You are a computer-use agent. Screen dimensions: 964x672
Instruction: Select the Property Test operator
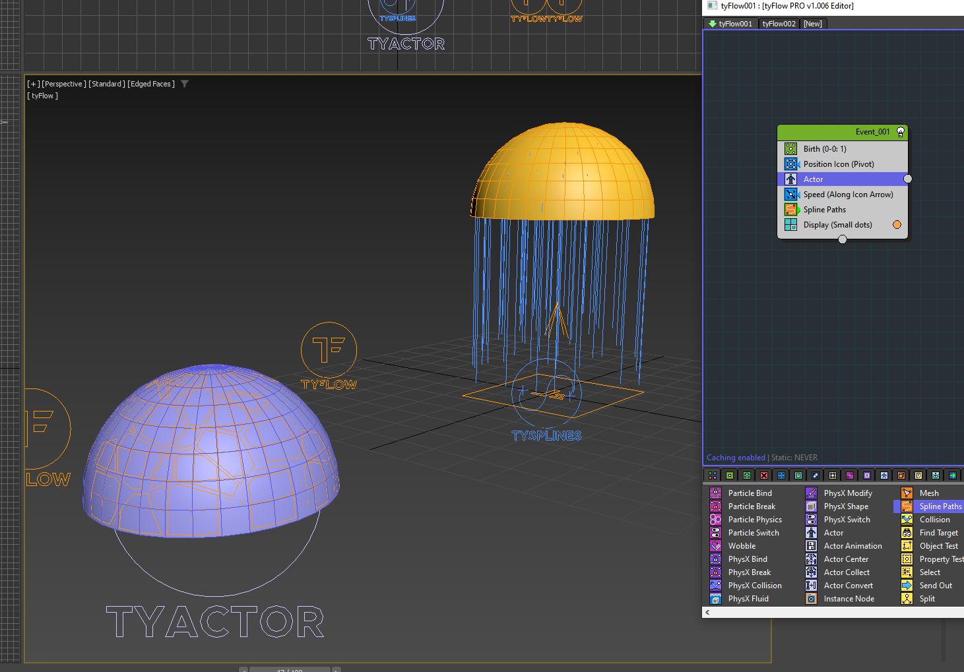(x=932, y=559)
